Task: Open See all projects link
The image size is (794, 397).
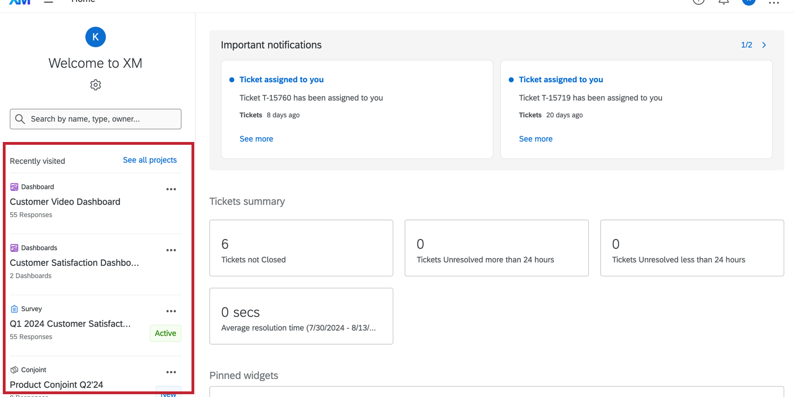Action: 149,160
